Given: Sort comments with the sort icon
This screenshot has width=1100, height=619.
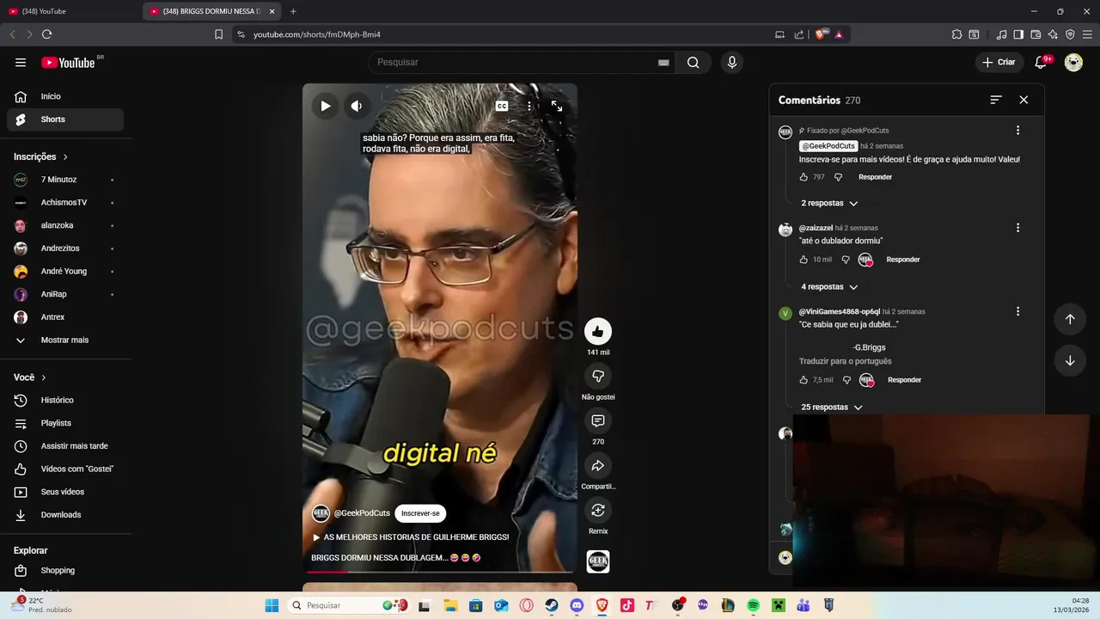Looking at the screenshot, I should tap(996, 100).
